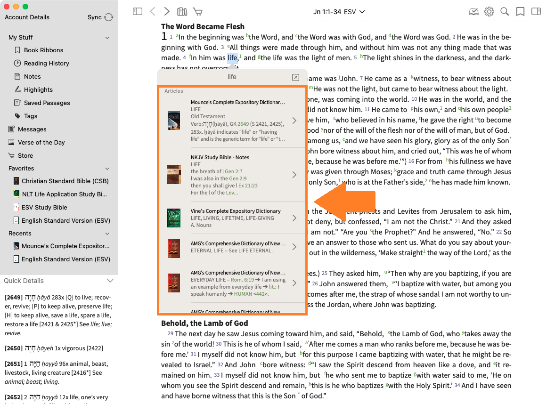Open the library books icon
The height and width of the screenshot is (404, 555).
point(182,12)
